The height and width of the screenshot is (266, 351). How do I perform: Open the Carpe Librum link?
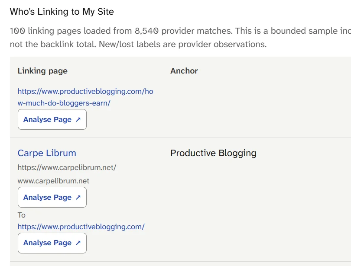[x=47, y=153]
